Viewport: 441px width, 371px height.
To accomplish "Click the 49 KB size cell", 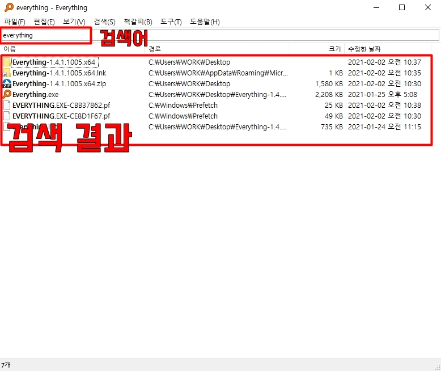I will [333, 116].
